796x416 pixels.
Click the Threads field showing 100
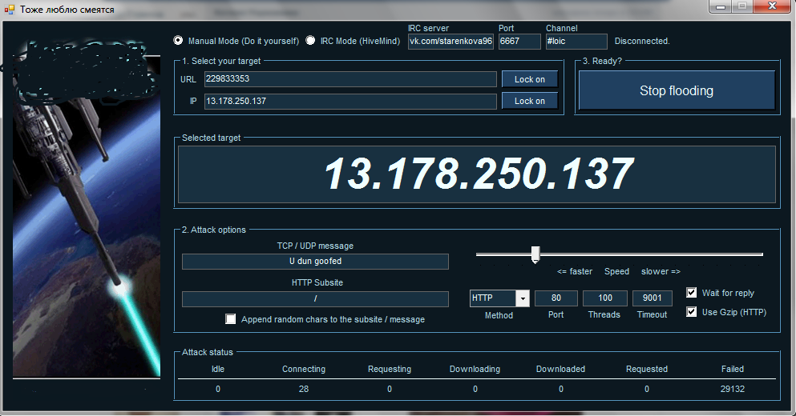click(x=604, y=298)
